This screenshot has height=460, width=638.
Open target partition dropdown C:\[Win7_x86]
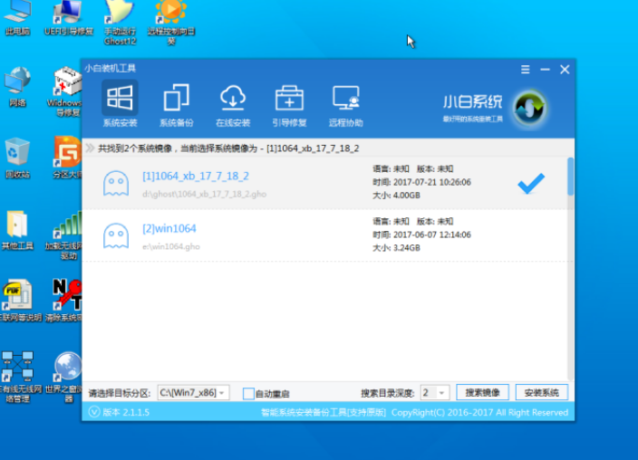(193, 393)
